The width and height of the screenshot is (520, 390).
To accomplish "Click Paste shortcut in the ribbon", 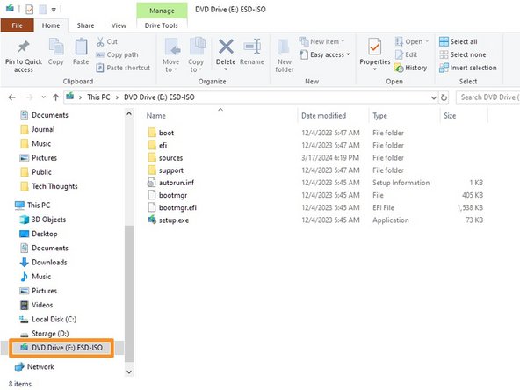I will (123, 68).
